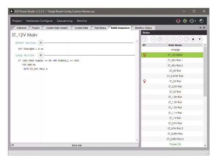
Task: Open the tab list dropdown arrow
Action: (200, 28)
